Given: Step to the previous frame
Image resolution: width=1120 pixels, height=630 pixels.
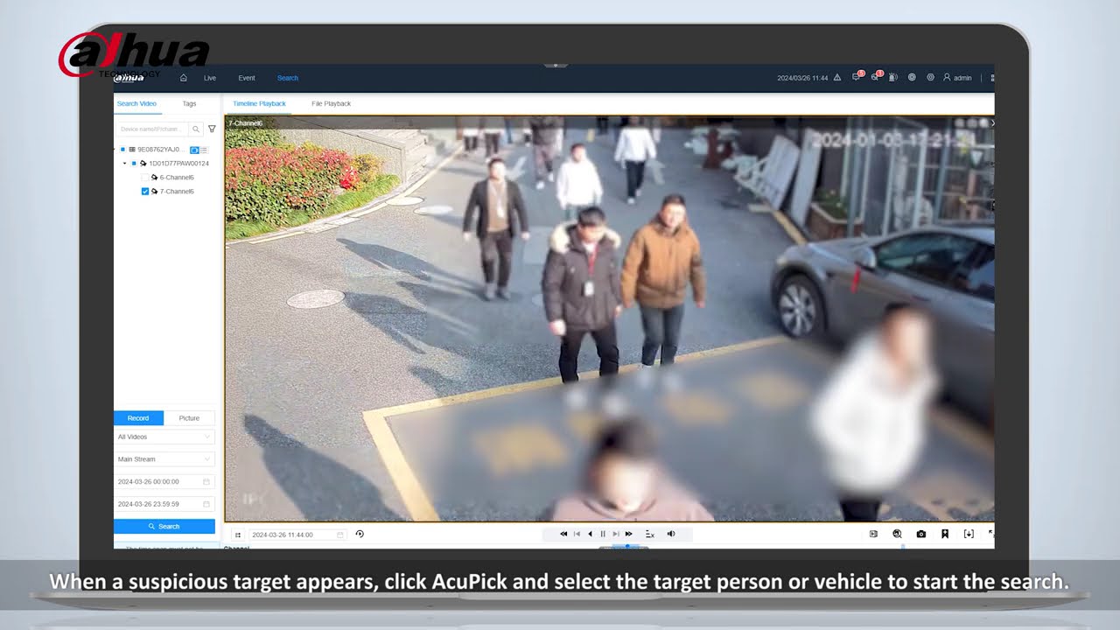Looking at the screenshot, I should pos(577,534).
